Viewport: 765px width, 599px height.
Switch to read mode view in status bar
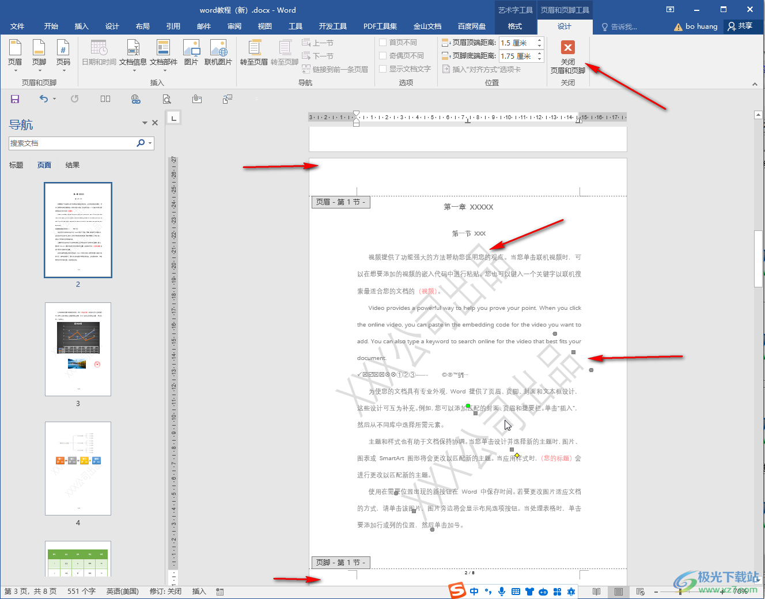597,592
